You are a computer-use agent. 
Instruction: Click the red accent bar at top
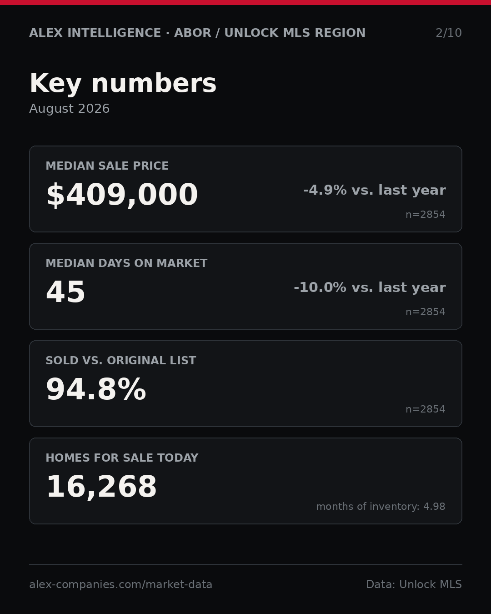click(x=245, y=2)
